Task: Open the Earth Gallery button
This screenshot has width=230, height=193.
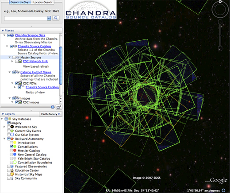Action: [x=51, y=114]
